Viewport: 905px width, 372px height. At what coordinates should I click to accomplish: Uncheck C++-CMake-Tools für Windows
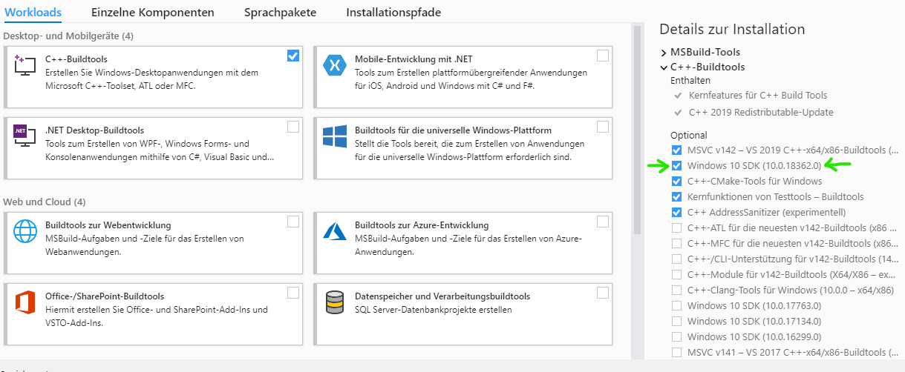pyautogui.click(x=676, y=181)
